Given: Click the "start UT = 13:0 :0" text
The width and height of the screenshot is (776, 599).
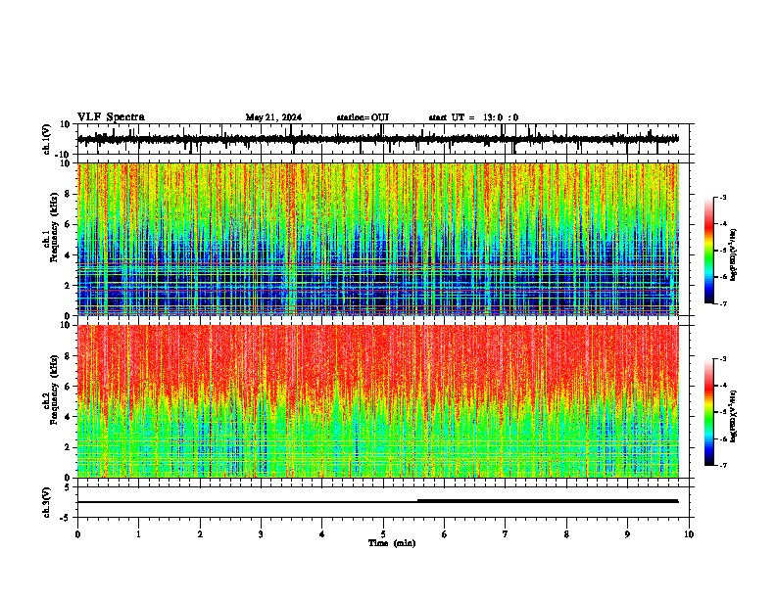Looking at the screenshot, I should point(473,117).
